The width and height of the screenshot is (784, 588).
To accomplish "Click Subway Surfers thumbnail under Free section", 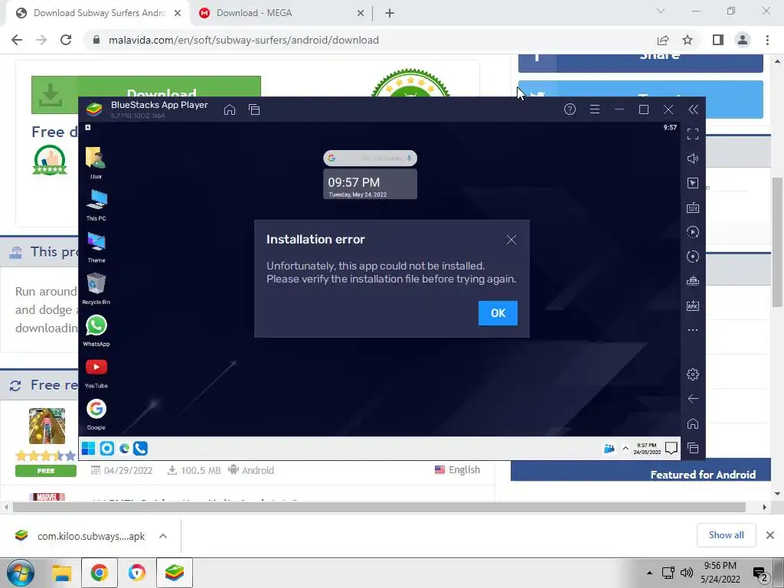I will (47, 426).
